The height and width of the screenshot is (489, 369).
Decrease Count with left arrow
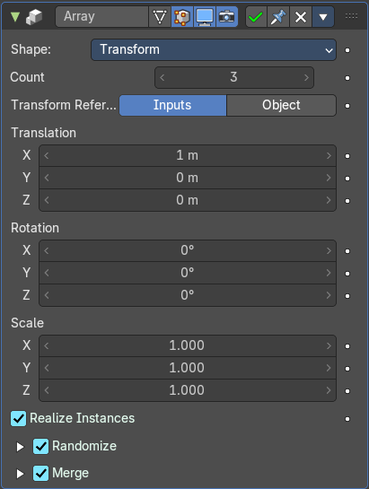pyautogui.click(x=162, y=77)
